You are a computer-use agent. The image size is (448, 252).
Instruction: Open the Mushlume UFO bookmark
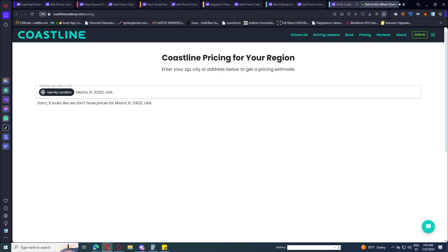click(x=362, y=23)
